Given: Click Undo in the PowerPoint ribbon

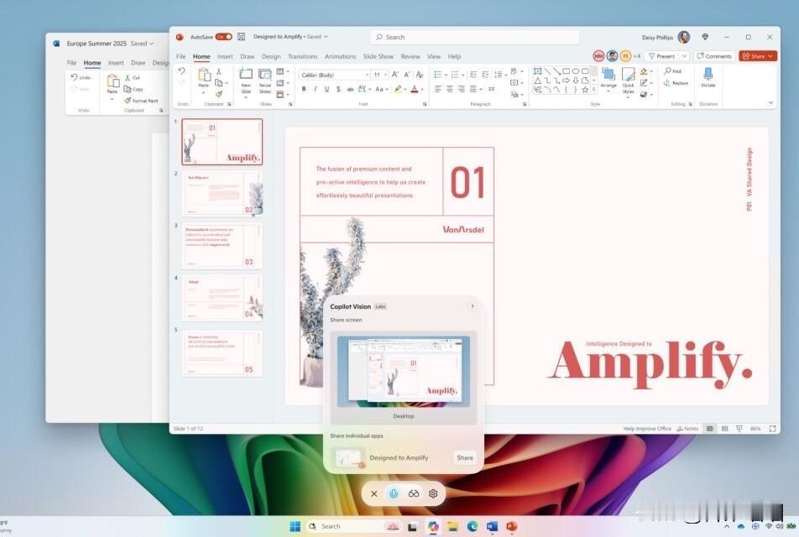Looking at the screenshot, I should (x=181, y=71).
